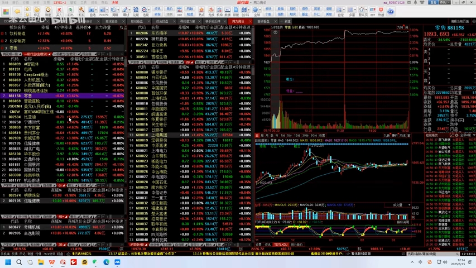Expand the 选股 dropdown arrow
Viewport: 476px width, 268px height.
(x=148, y=10)
